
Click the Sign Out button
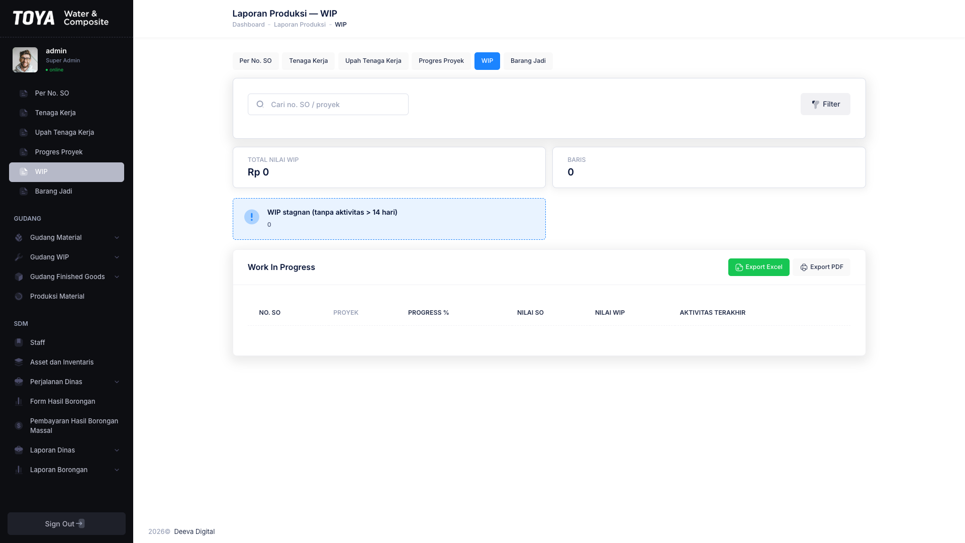tap(66, 523)
